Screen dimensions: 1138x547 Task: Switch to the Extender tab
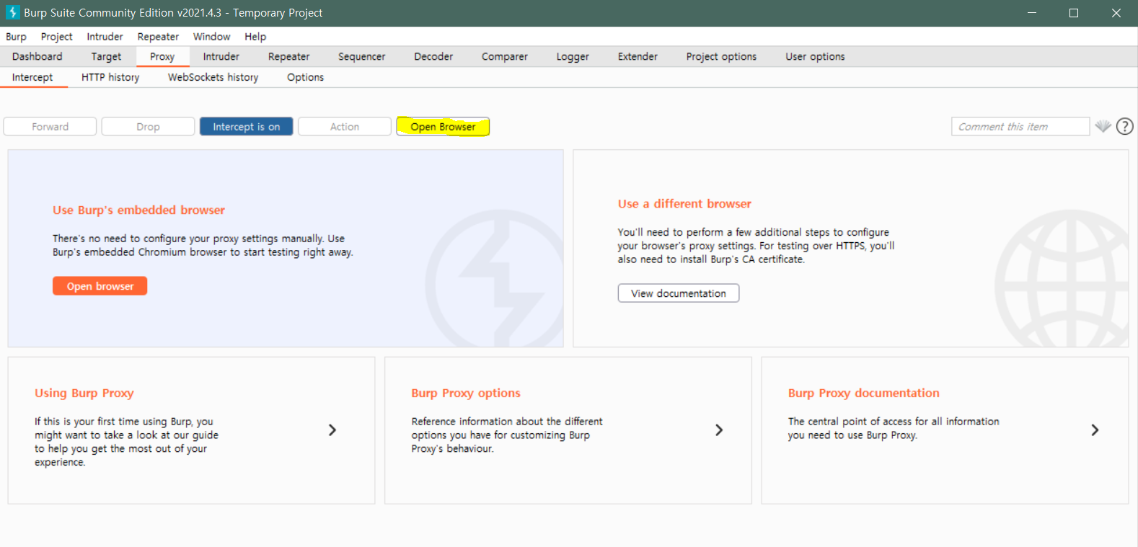(x=638, y=56)
